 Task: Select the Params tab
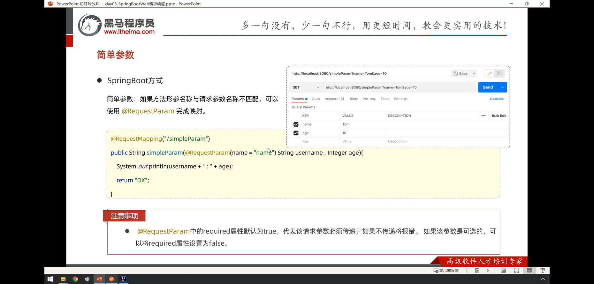pyautogui.click(x=299, y=99)
